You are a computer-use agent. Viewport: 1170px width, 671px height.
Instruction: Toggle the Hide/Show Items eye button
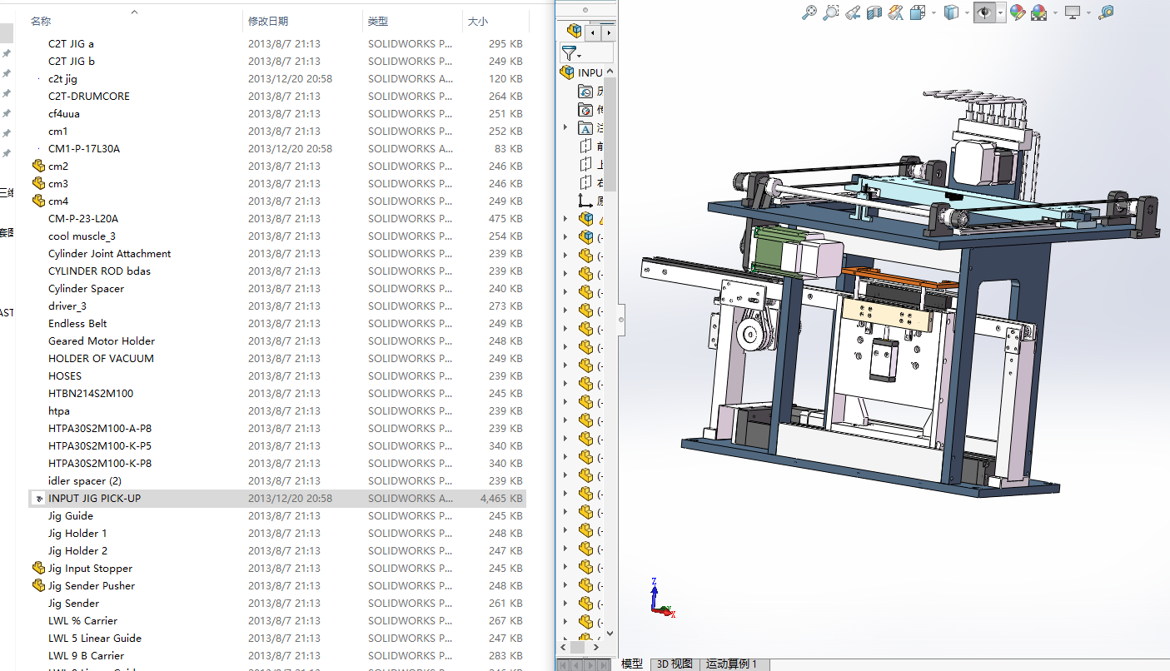[984, 12]
